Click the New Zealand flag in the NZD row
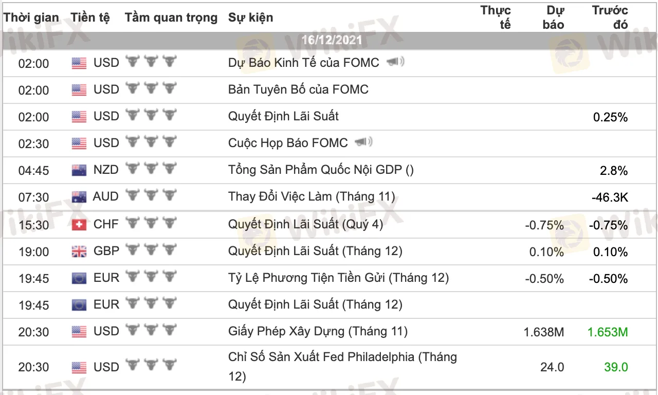Viewport: 658px width, 395px height. coord(79,170)
